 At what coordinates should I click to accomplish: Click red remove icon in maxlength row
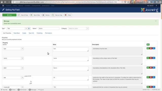pyautogui.click(x=151, y=87)
